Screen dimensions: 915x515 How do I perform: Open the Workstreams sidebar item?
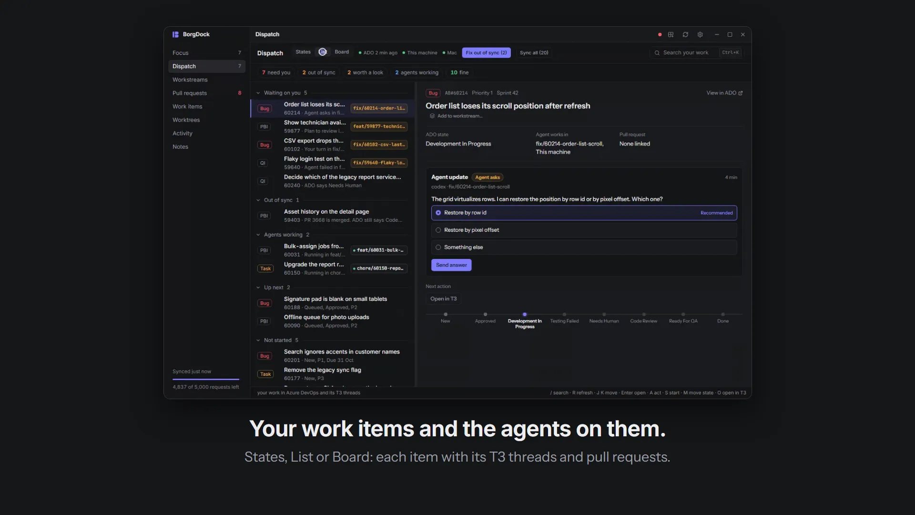(x=207, y=80)
